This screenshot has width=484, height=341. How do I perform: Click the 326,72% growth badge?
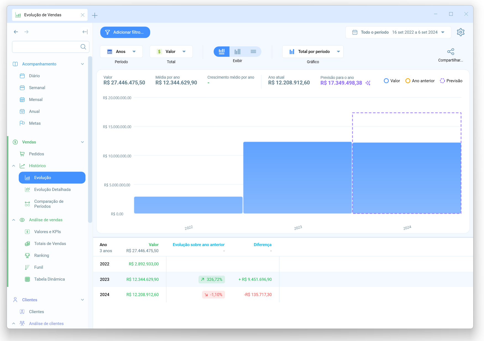pyautogui.click(x=212, y=279)
